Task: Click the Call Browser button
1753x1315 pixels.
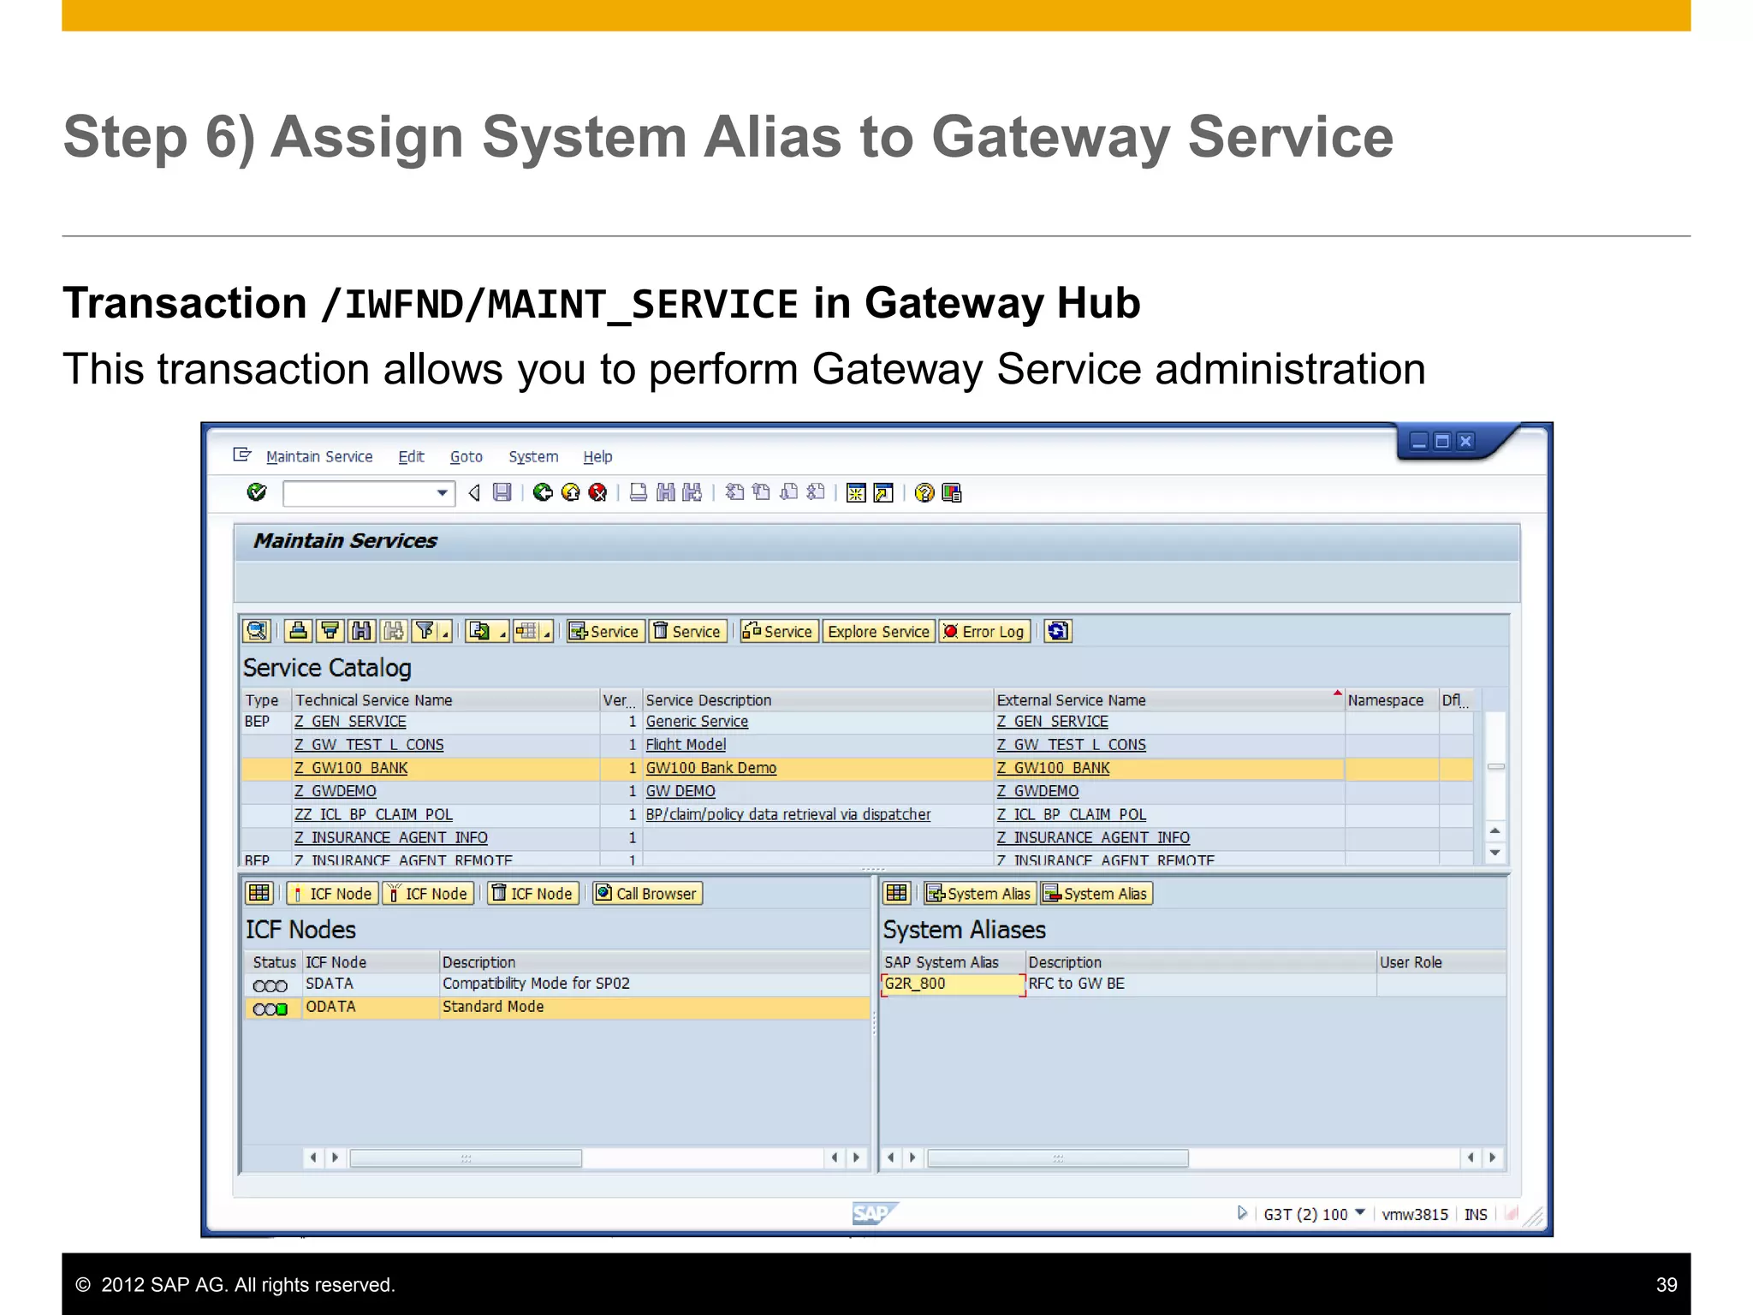Action: (x=646, y=893)
